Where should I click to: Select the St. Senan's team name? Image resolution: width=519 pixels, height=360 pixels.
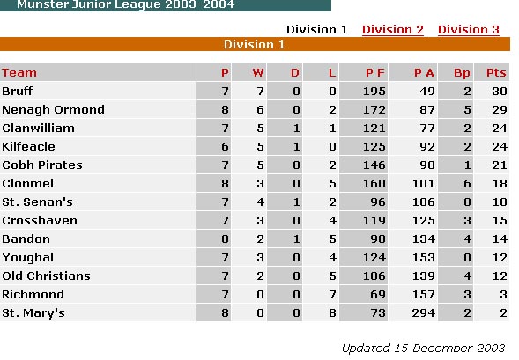(x=37, y=202)
